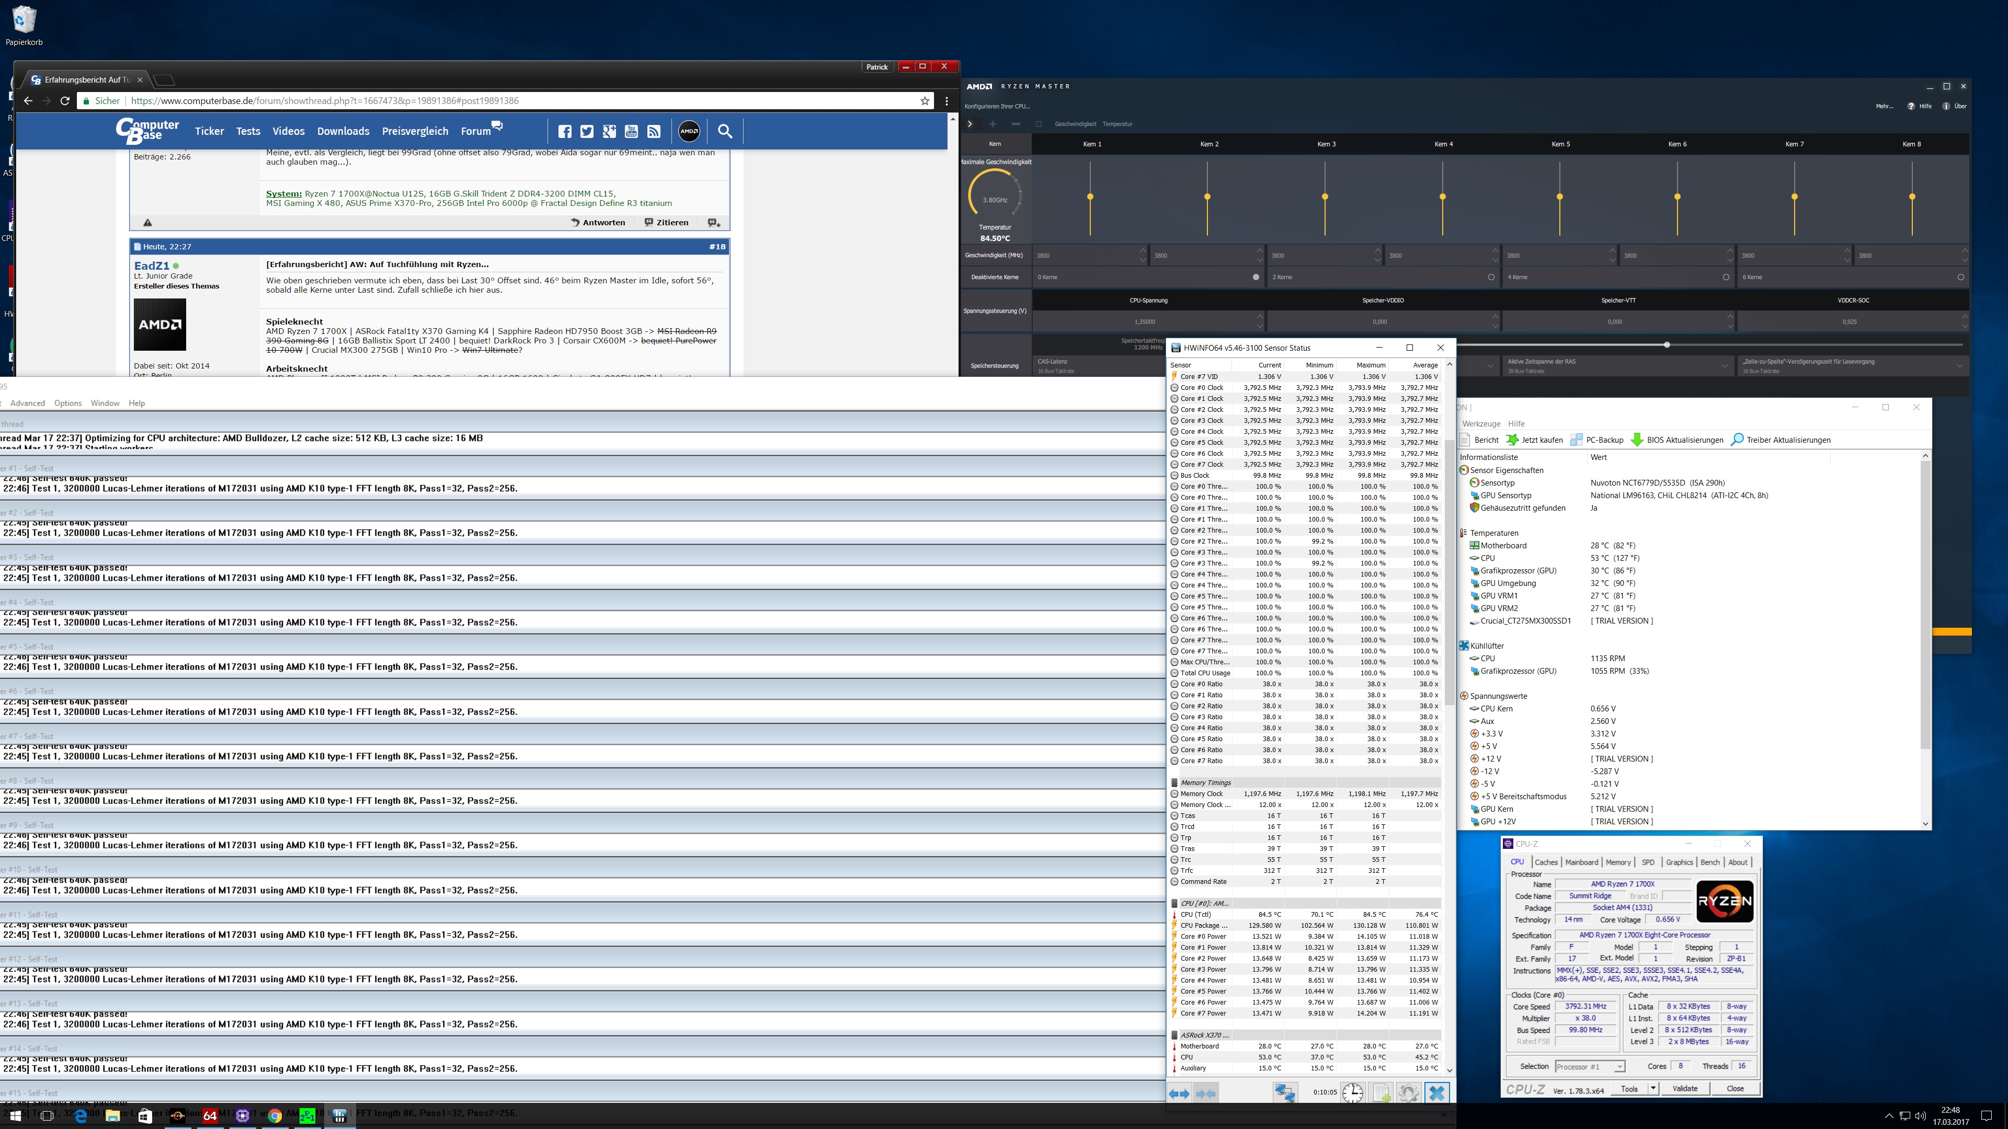This screenshot has width=2008, height=1129.
Task: Click the BIOS Aktualisierungen green arrow
Action: (1637, 440)
